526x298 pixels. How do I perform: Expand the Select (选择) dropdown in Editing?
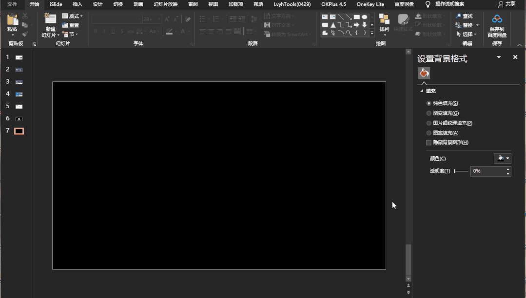point(467,34)
